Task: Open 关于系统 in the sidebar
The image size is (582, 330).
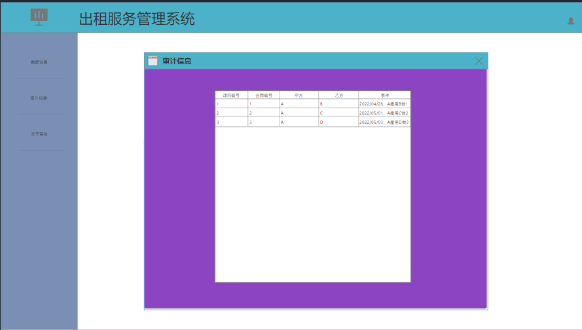Action: [39, 134]
